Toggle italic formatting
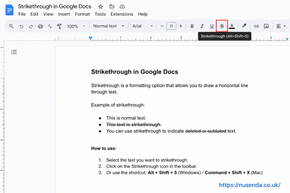This screenshot has width=290, height=193. point(202,26)
